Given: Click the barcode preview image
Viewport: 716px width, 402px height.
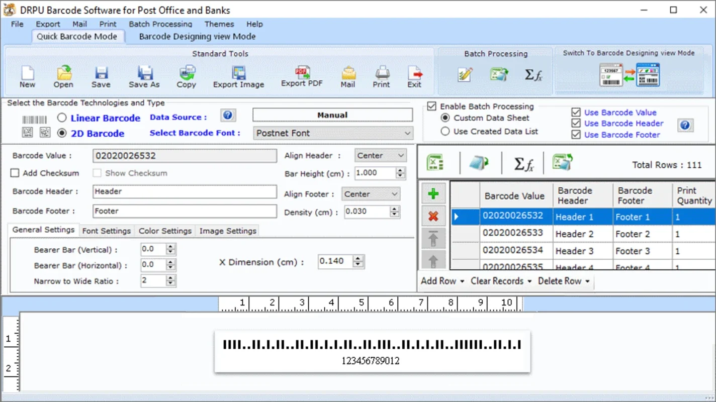Looking at the screenshot, I should click(372, 352).
